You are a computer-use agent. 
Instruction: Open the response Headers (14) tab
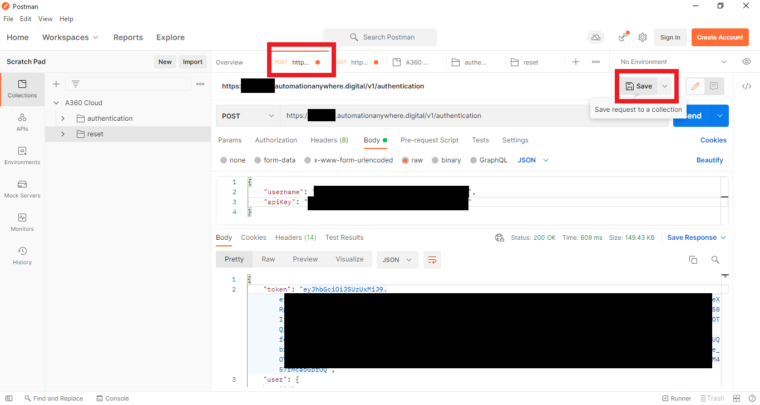[x=295, y=238]
